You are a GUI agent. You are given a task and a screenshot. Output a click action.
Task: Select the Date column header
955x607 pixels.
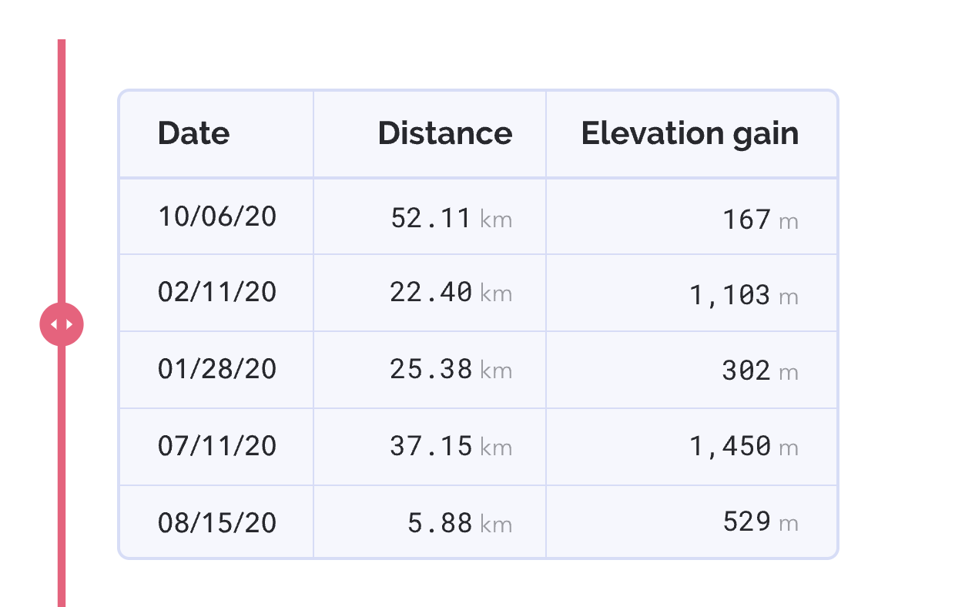tap(193, 134)
